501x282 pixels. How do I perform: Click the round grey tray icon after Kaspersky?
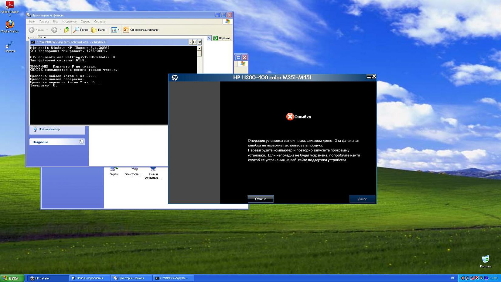pos(482,278)
